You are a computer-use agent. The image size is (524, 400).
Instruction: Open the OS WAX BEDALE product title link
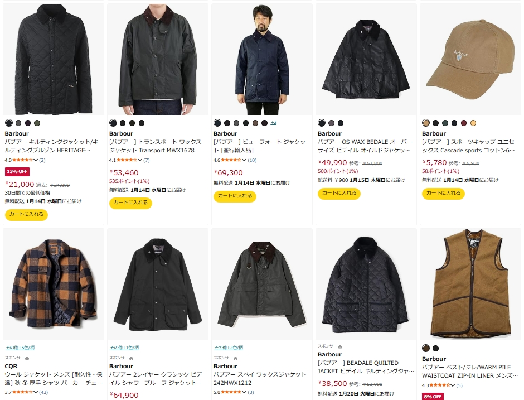[366, 146]
